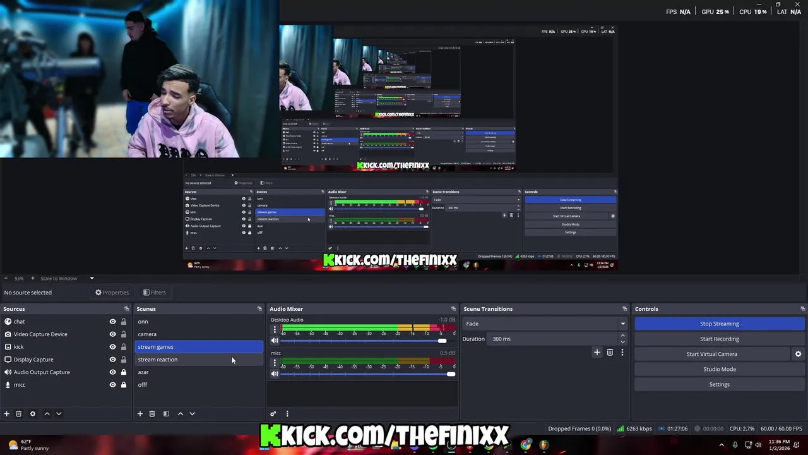Open the Desktop Audio three-dot options menu
This screenshot has height=455, width=808.
pos(275,329)
